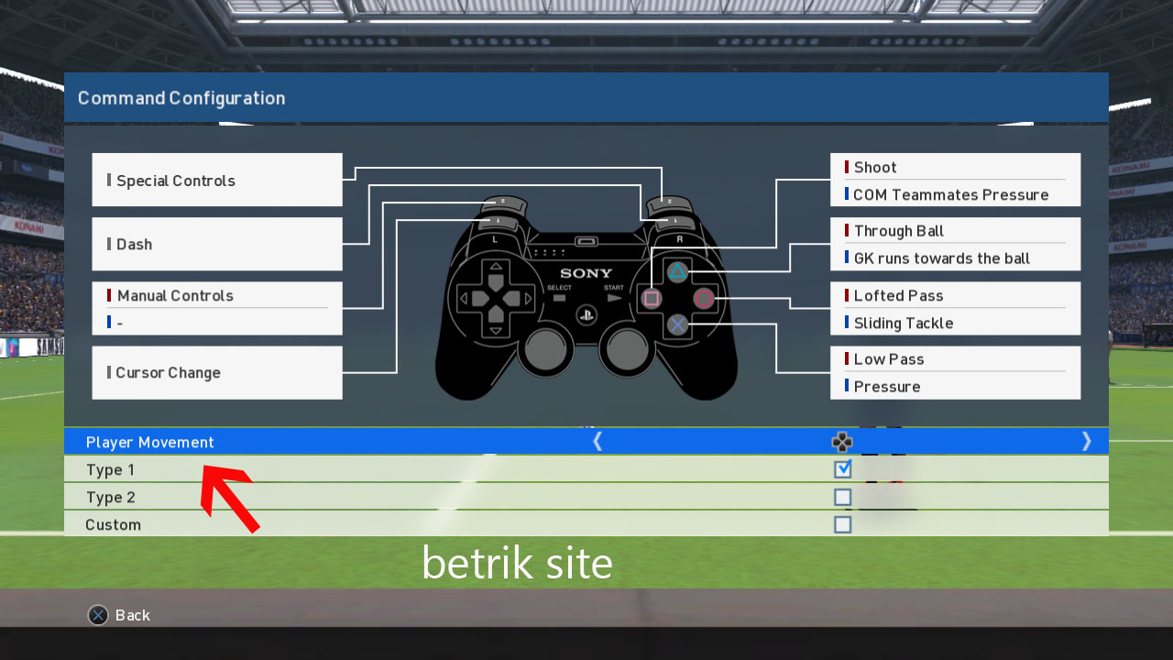Click the PlayStation logo button on the gamepad

pos(586,314)
